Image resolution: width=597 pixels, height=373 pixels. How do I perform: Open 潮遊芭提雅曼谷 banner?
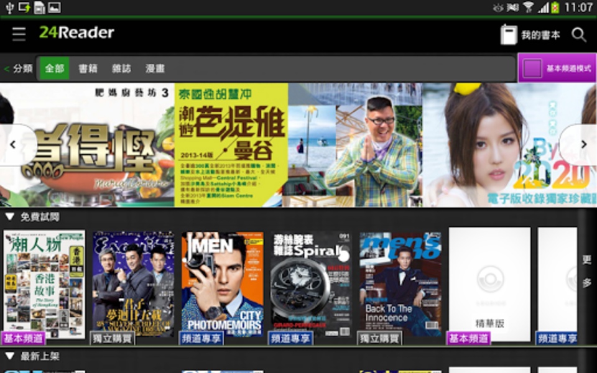tap(298, 145)
